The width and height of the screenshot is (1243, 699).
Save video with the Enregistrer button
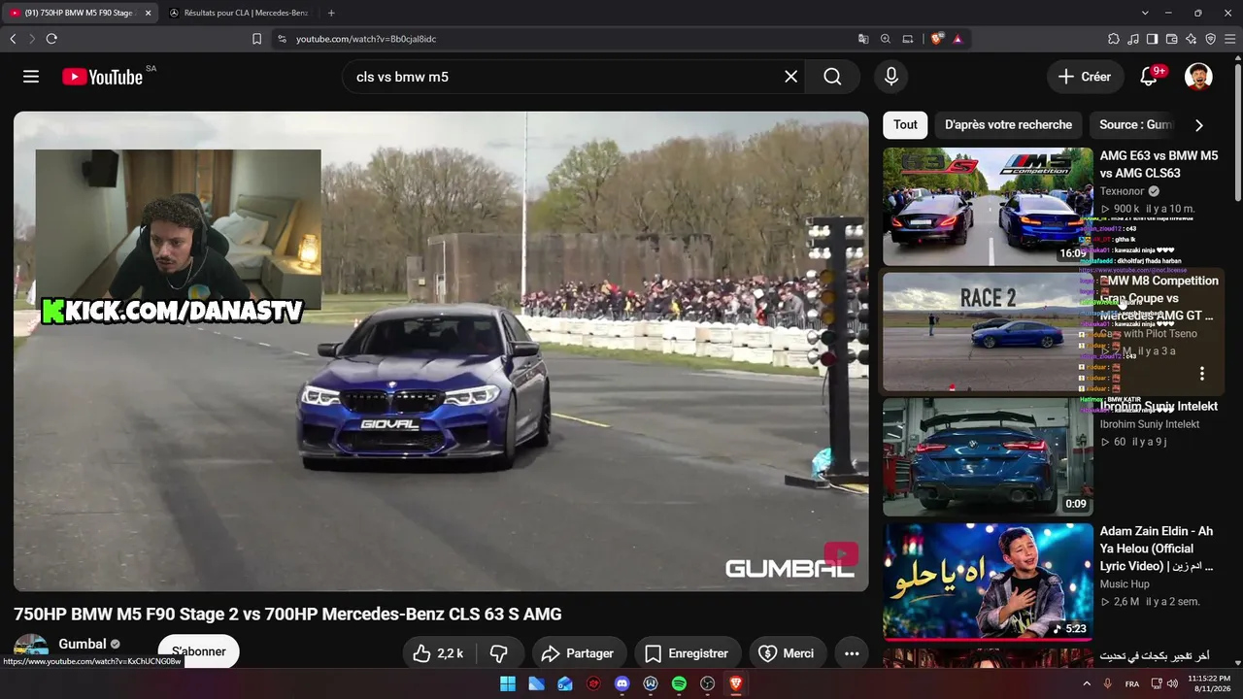point(687,653)
